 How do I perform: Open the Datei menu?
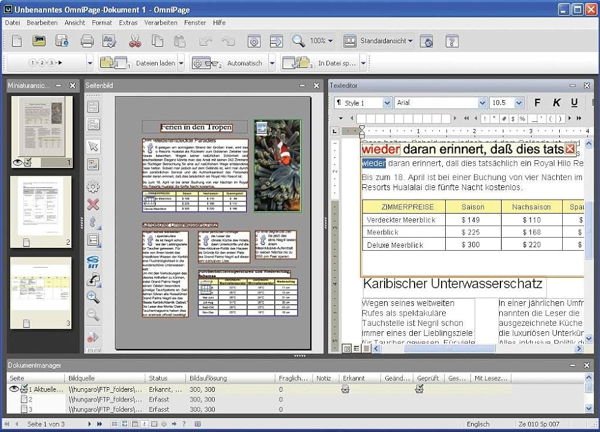(x=13, y=23)
